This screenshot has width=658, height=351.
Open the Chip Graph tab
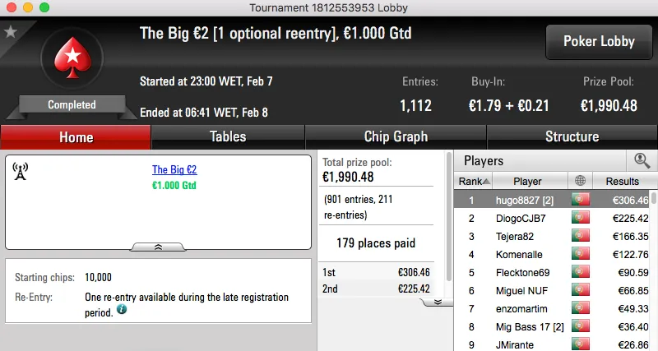[x=396, y=137]
